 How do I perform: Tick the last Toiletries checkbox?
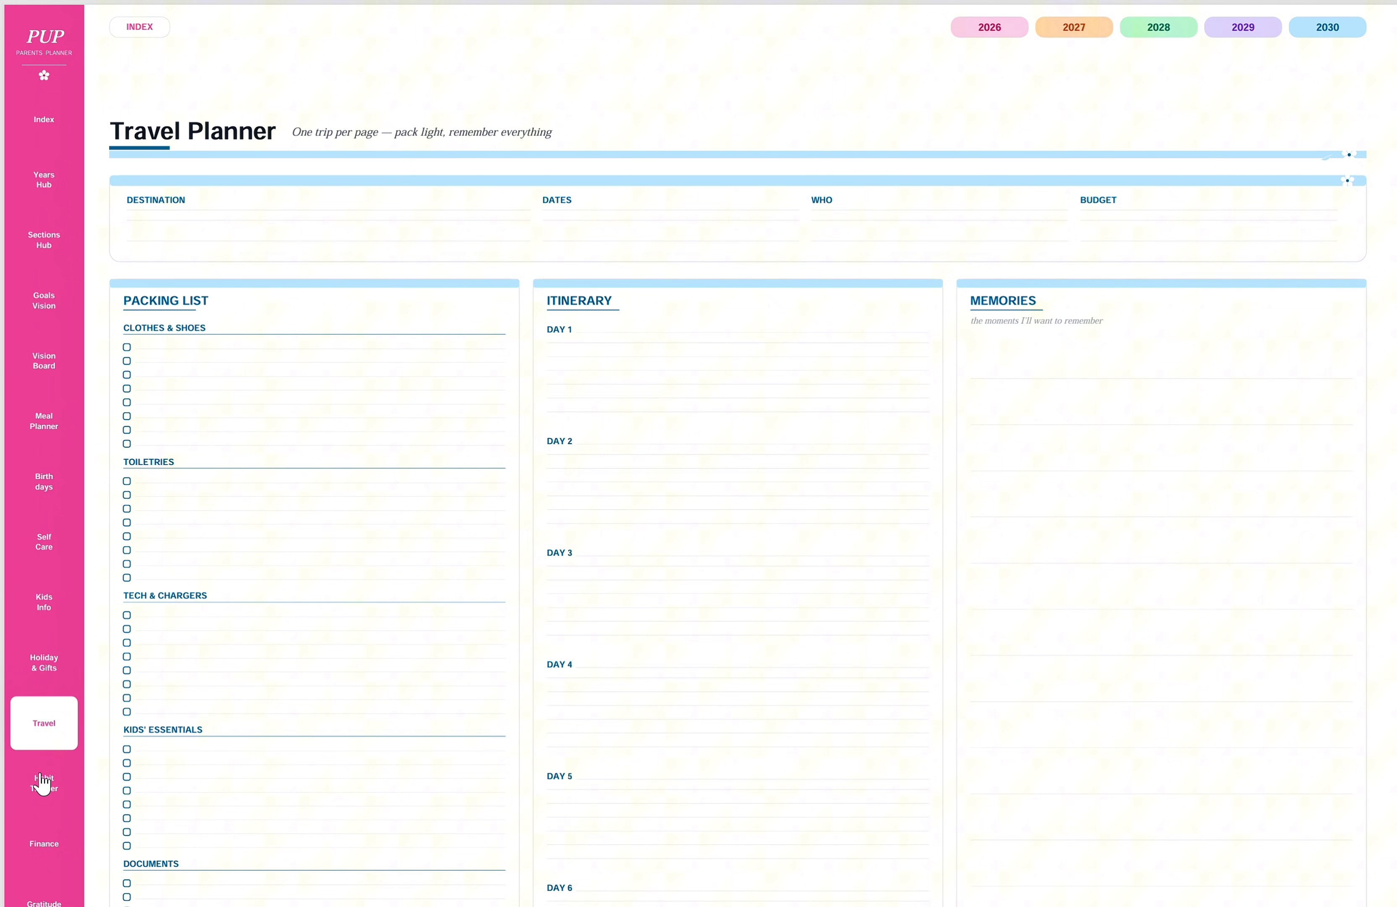pyautogui.click(x=127, y=578)
